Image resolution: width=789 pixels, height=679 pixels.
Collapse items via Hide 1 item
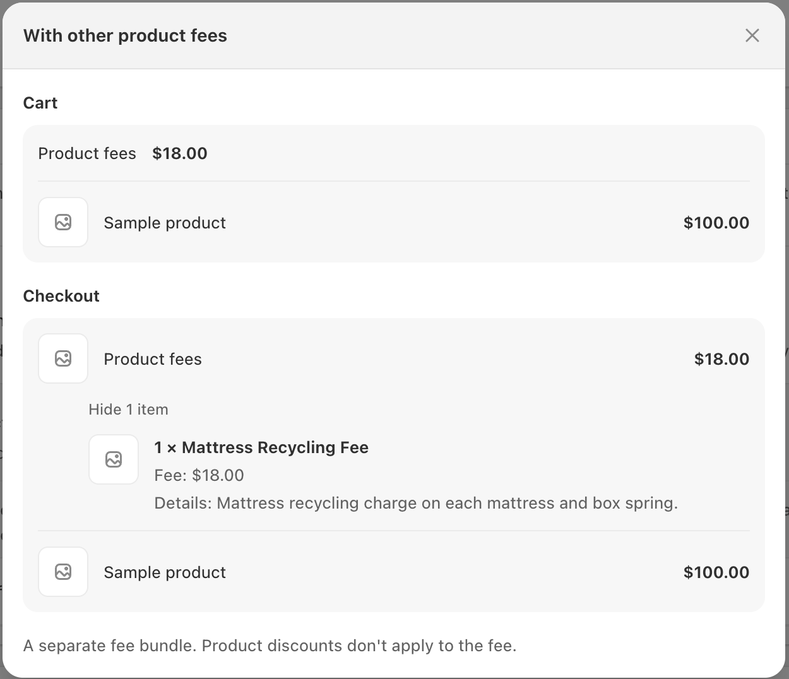128,410
